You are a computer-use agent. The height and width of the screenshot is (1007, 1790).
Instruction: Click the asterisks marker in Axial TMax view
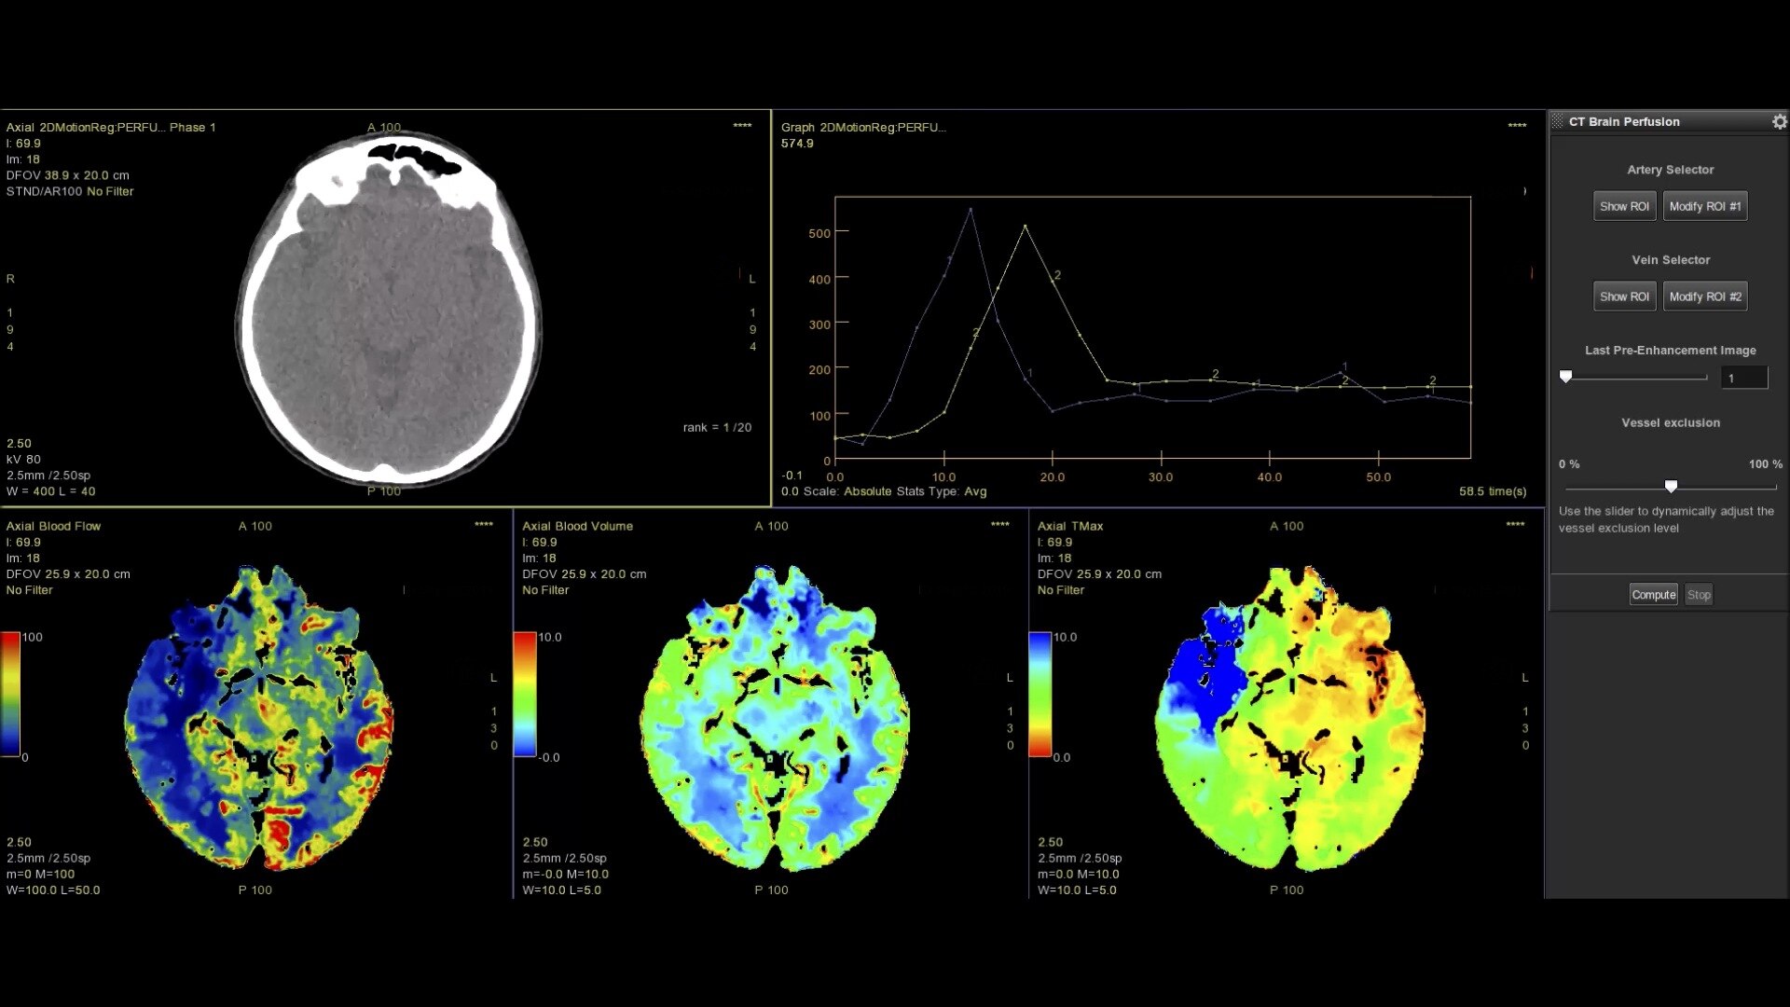1515,525
